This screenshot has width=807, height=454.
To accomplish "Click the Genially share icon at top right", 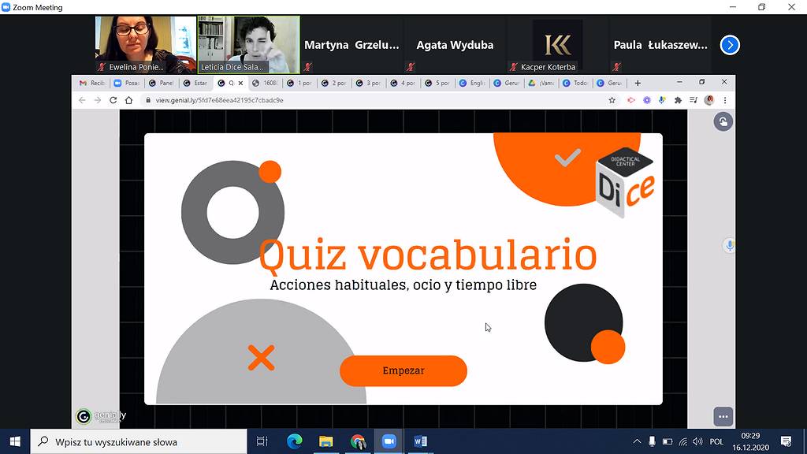I will point(723,122).
